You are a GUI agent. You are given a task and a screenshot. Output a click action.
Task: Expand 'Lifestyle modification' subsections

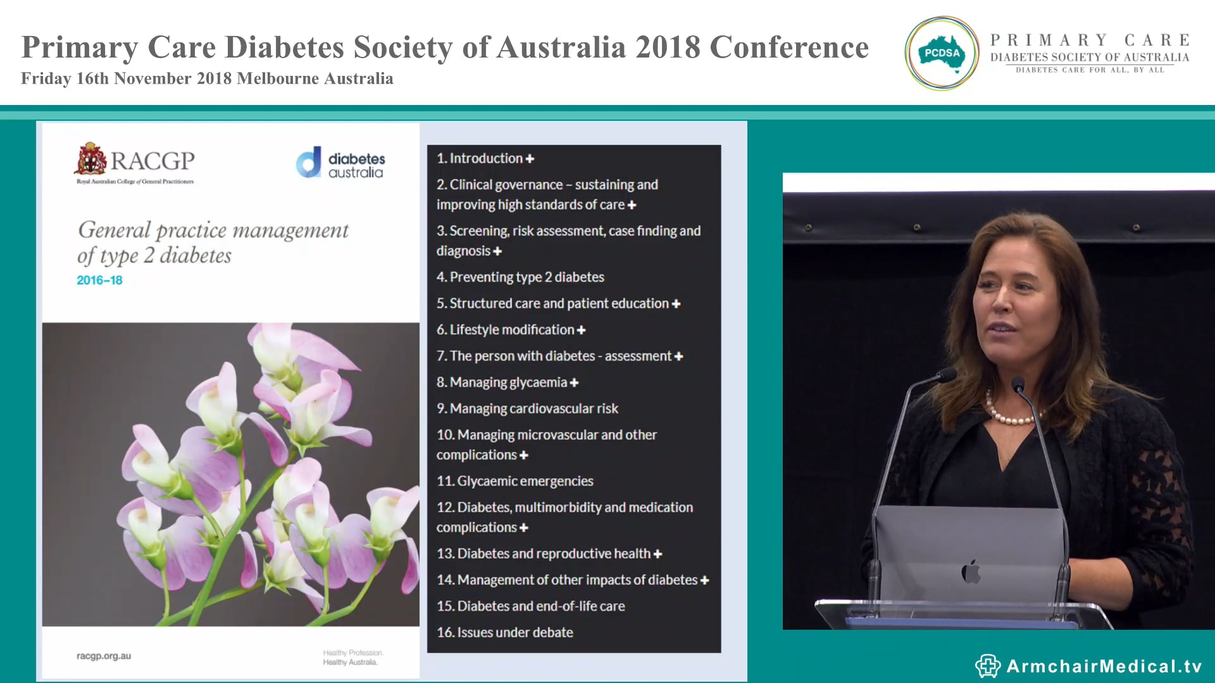580,329
